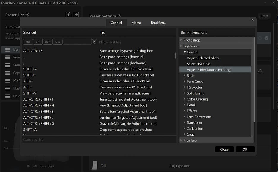The width and height of the screenshot is (278, 172).
Task: Select 'Increase slider value X20 BasicPanel' row
Action: click(x=99, y=69)
